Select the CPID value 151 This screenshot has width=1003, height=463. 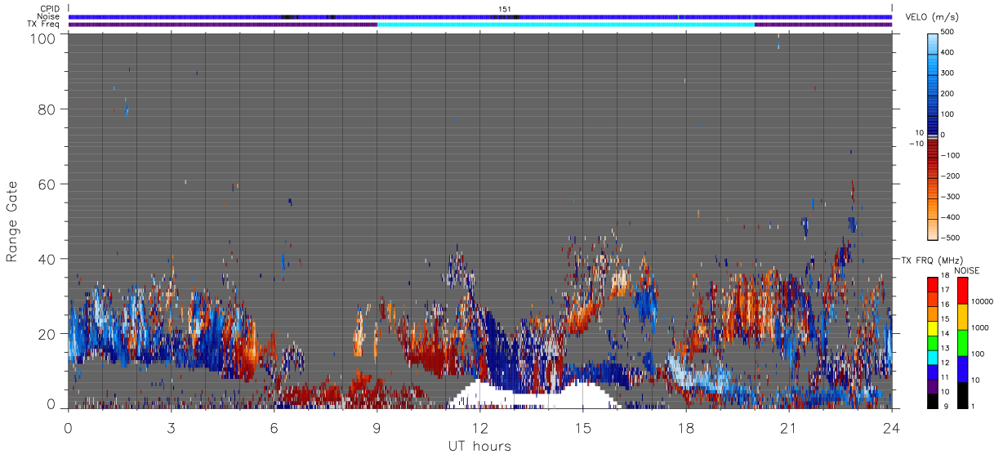coord(505,9)
